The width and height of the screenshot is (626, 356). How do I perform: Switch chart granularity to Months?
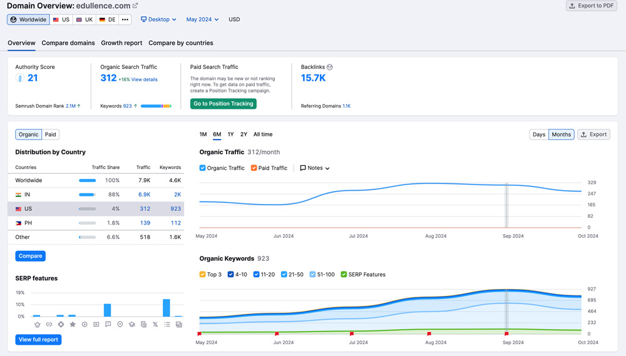click(562, 135)
